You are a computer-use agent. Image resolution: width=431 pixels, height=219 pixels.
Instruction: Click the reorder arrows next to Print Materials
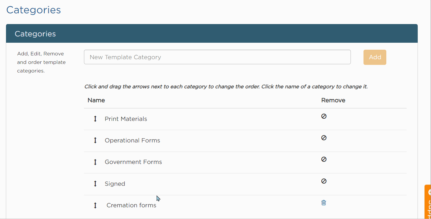tap(95, 119)
